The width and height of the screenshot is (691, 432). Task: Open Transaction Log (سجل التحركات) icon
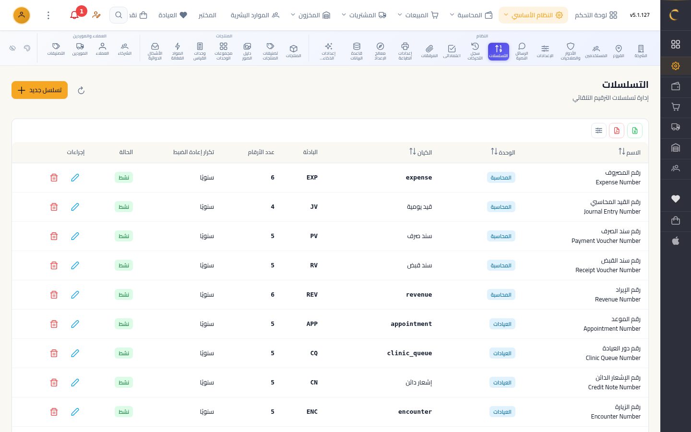(x=475, y=51)
